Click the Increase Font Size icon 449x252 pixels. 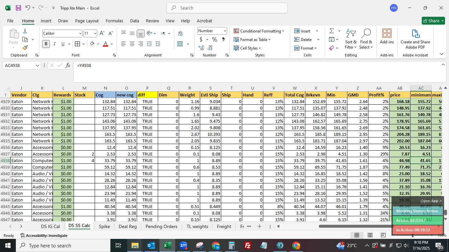(x=102, y=33)
